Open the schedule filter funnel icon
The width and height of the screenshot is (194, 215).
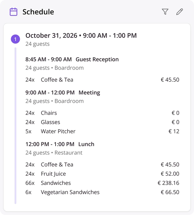click(x=165, y=12)
